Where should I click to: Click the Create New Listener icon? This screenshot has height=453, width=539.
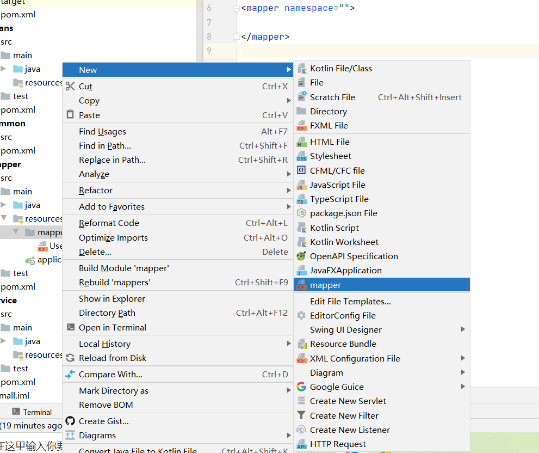pos(301,430)
